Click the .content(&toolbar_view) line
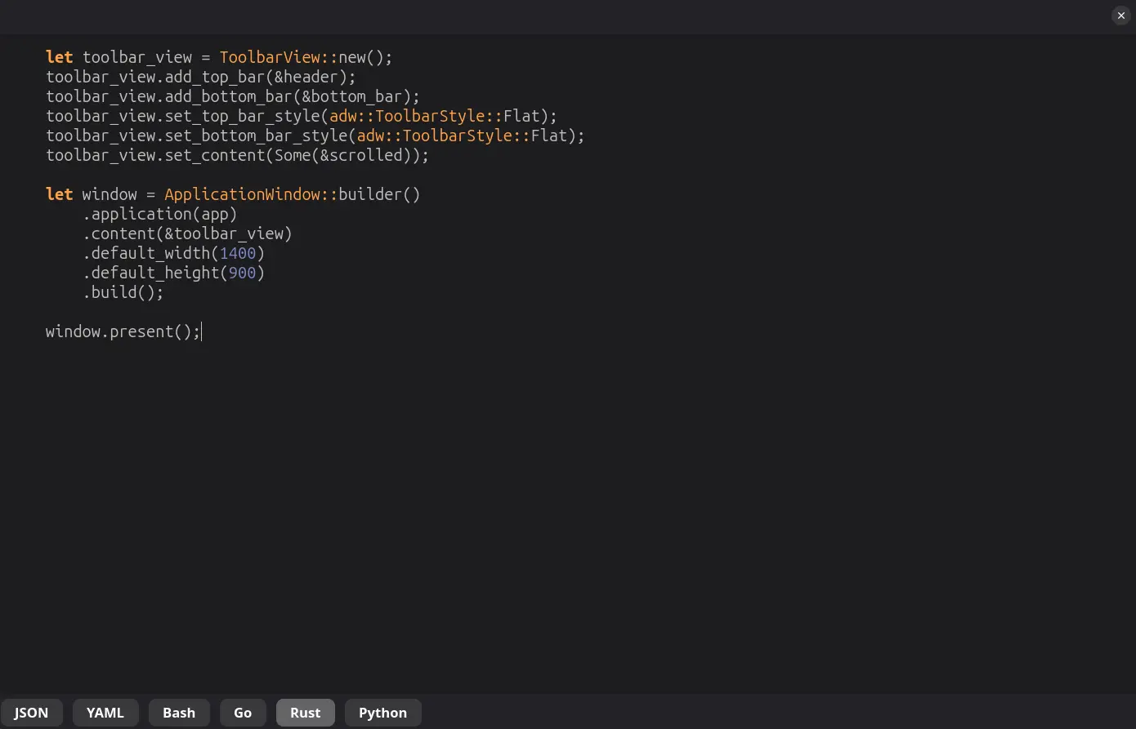 [187, 233]
